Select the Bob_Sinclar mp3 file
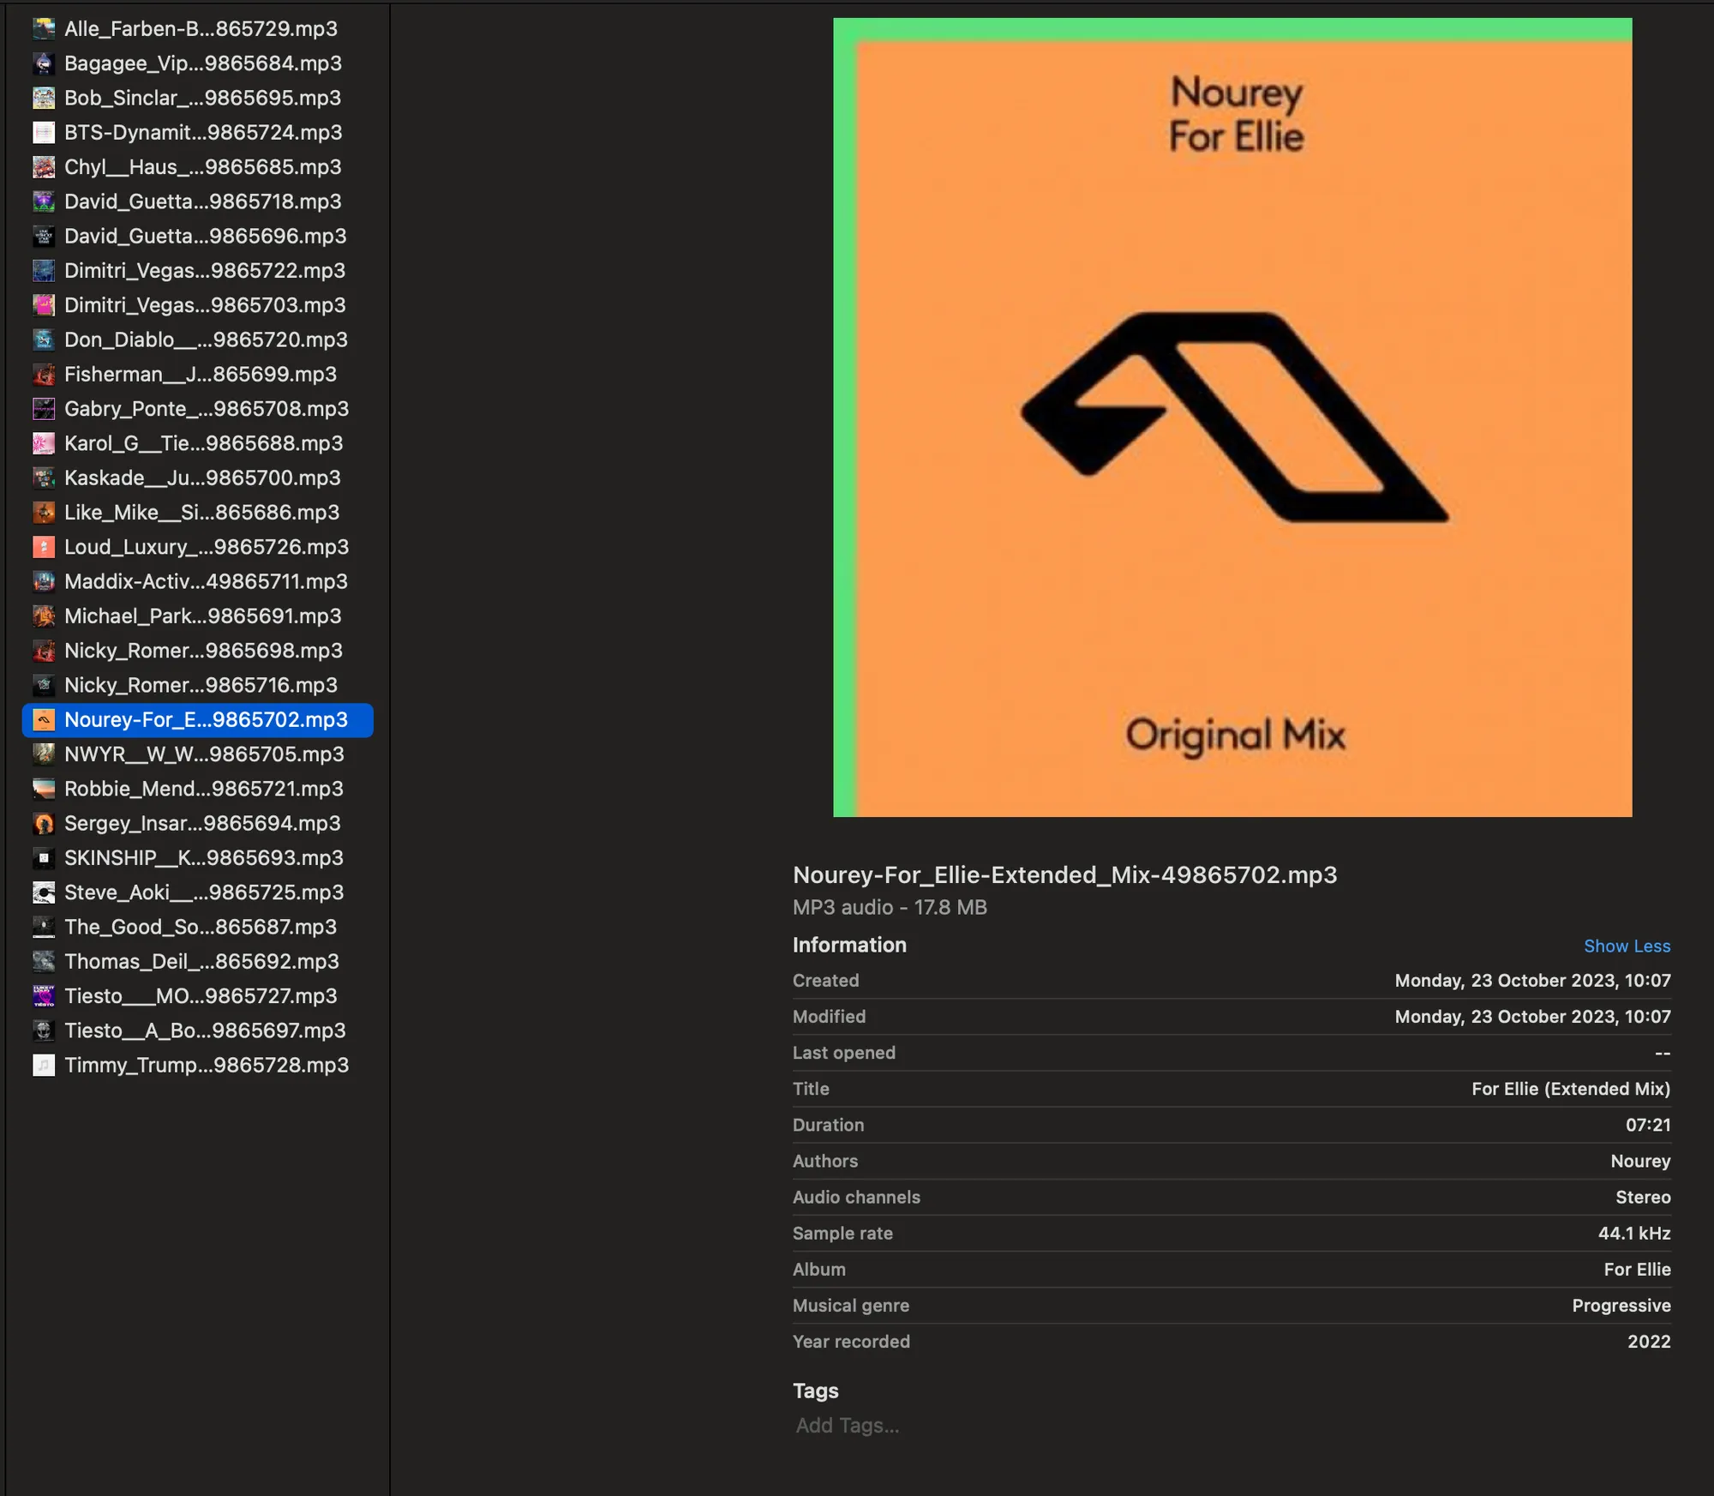The height and width of the screenshot is (1496, 1714). tap(202, 98)
